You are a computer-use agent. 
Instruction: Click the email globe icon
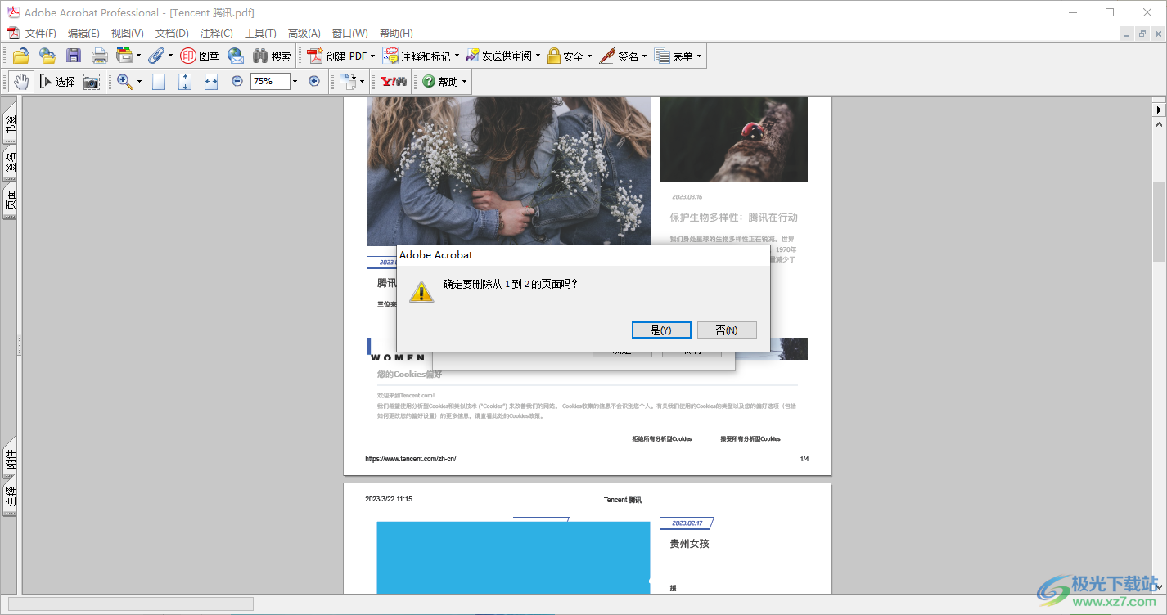click(236, 56)
